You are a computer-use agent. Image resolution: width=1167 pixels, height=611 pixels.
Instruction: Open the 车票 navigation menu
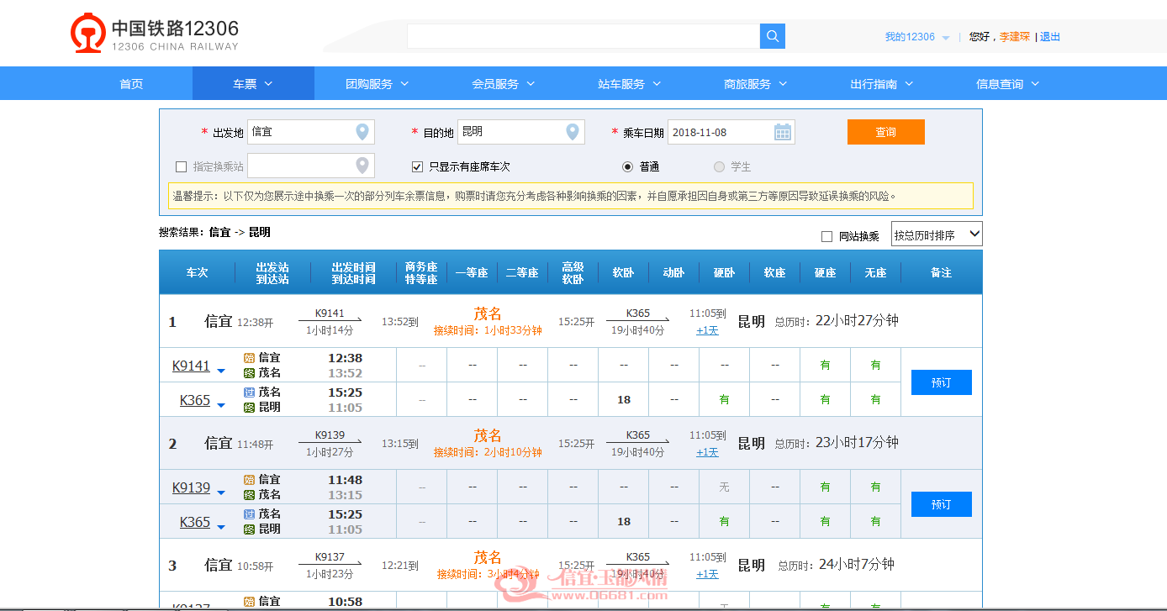point(253,84)
